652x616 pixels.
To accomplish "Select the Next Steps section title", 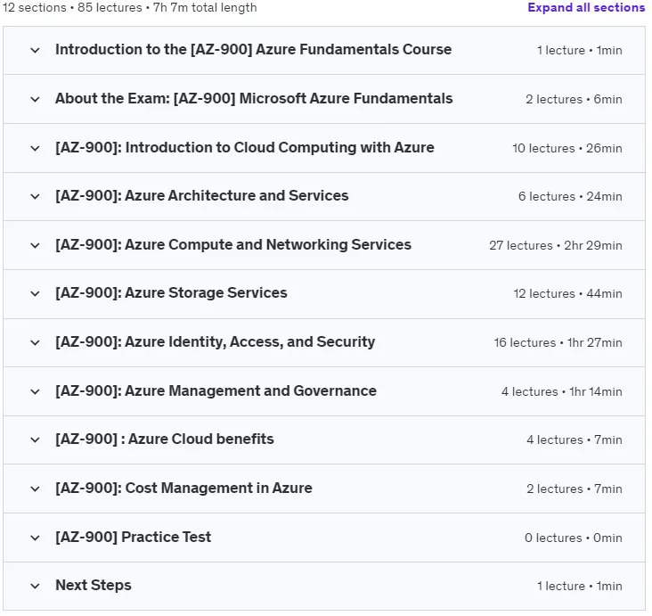I will point(94,586).
